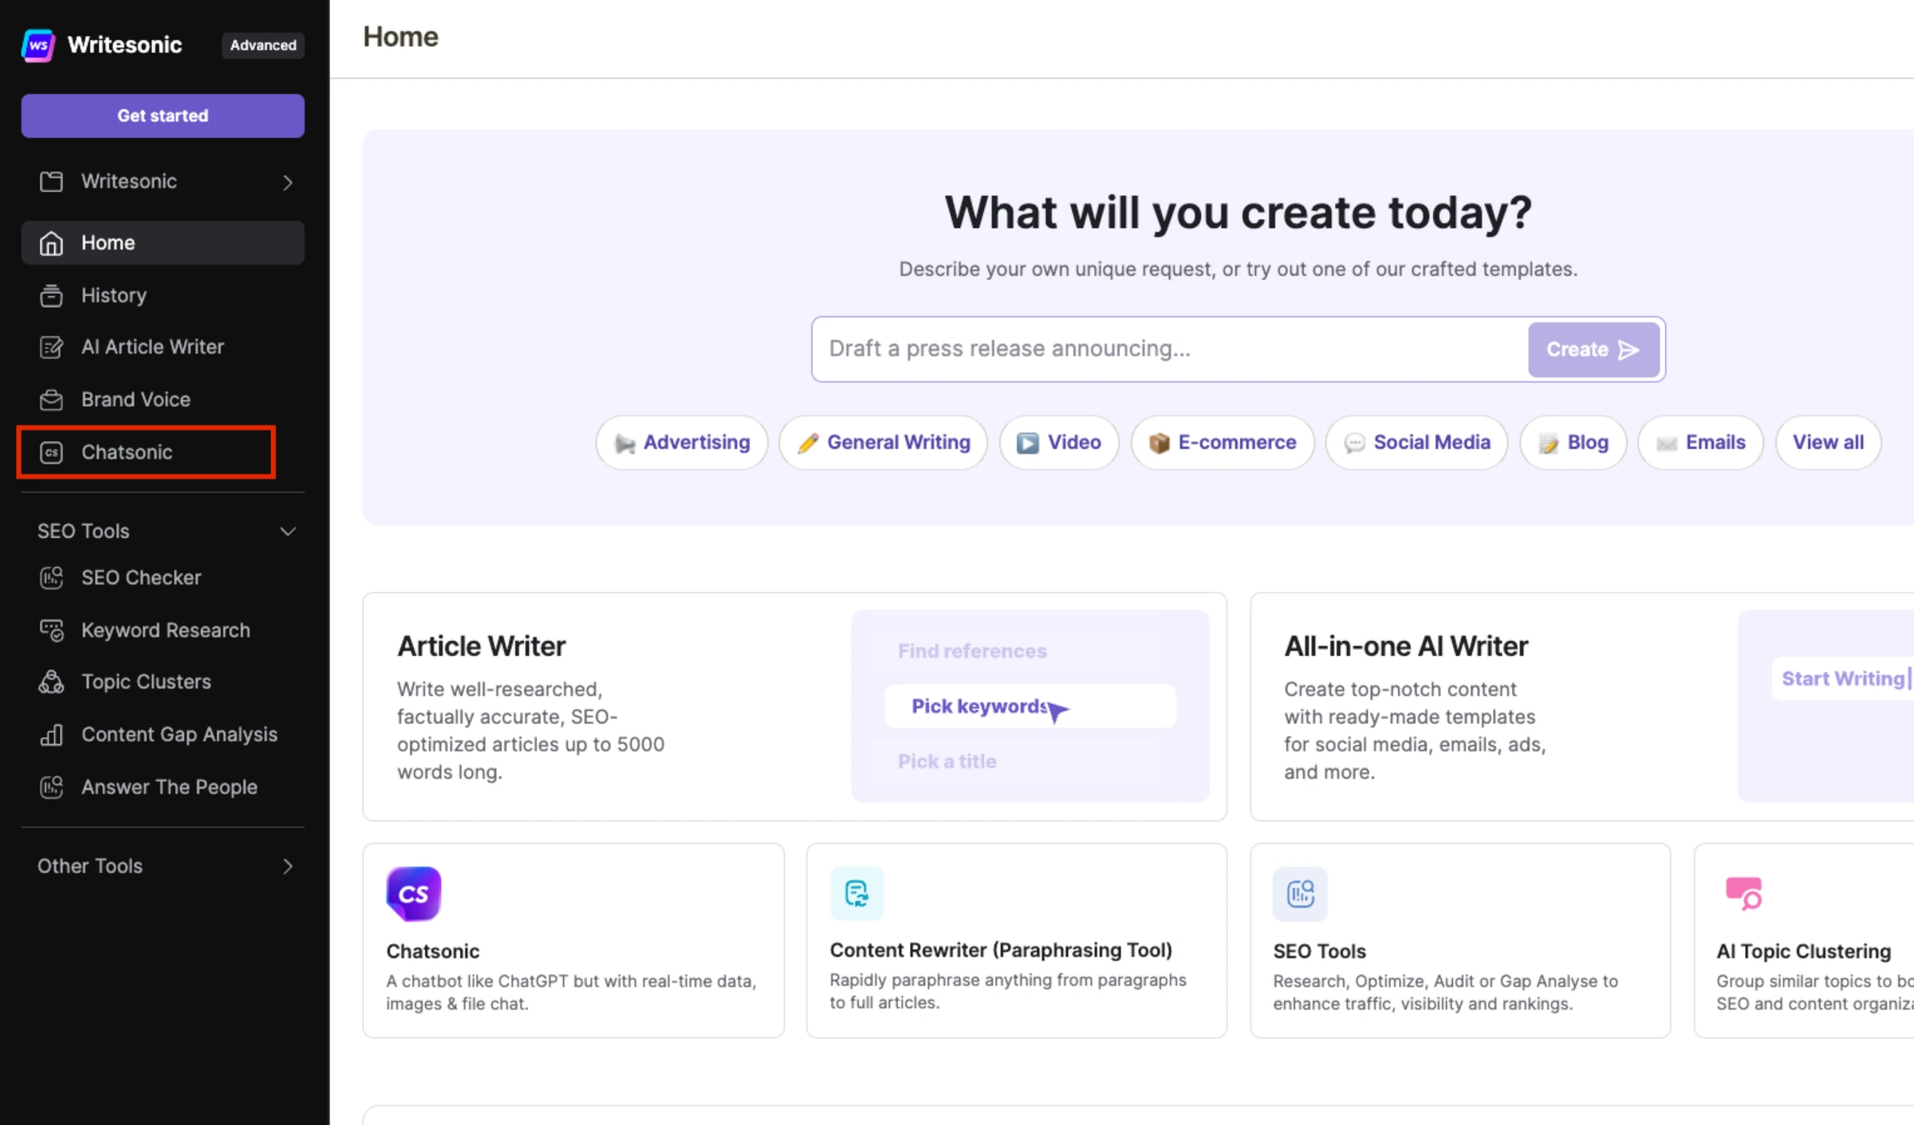
Task: Open the Topic Clusters tool
Action: [x=146, y=682]
